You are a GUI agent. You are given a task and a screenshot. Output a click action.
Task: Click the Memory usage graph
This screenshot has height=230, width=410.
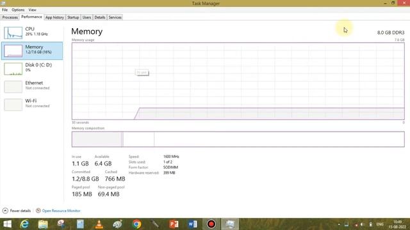coord(238,81)
